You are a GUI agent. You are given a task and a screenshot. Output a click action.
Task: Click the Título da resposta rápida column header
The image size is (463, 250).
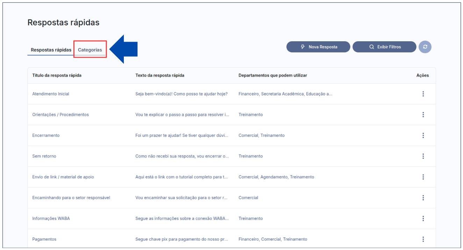(57, 76)
